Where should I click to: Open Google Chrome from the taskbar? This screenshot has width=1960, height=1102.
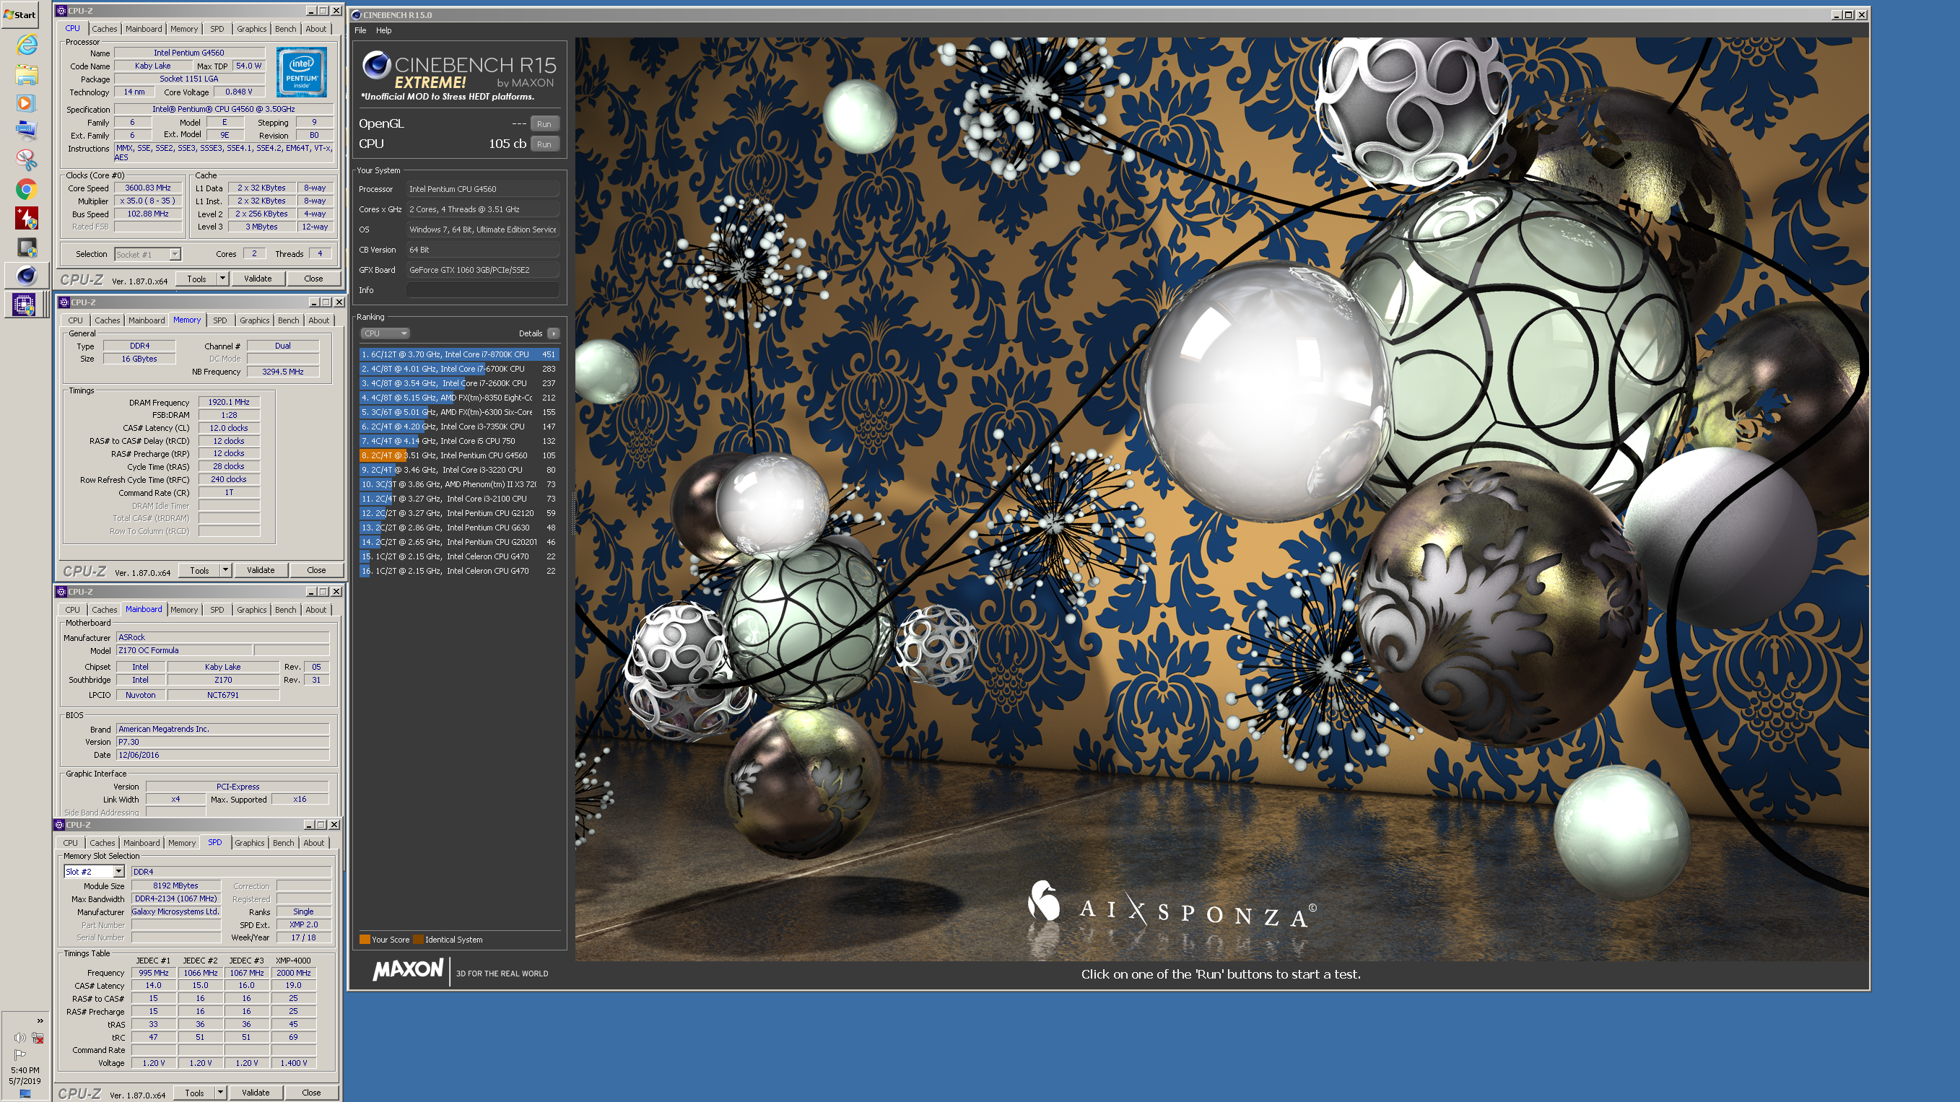[x=27, y=189]
